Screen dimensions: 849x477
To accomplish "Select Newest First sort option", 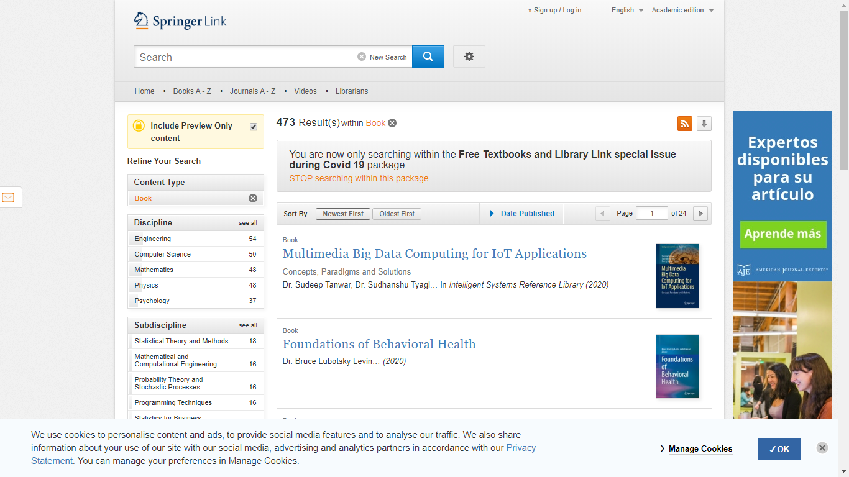I will pyautogui.click(x=343, y=214).
